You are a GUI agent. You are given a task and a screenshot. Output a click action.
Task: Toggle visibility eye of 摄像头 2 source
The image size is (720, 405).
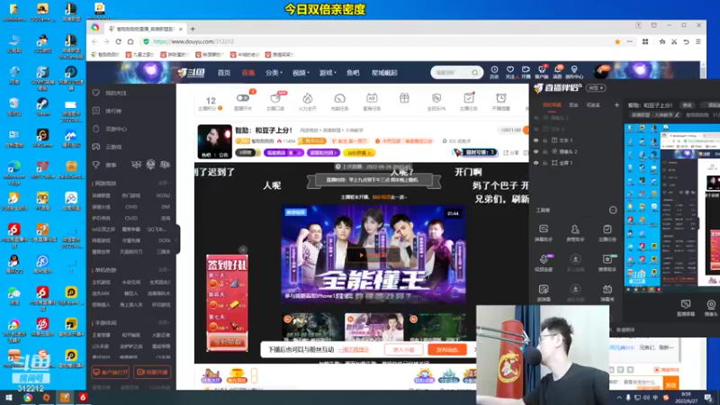pos(535,151)
